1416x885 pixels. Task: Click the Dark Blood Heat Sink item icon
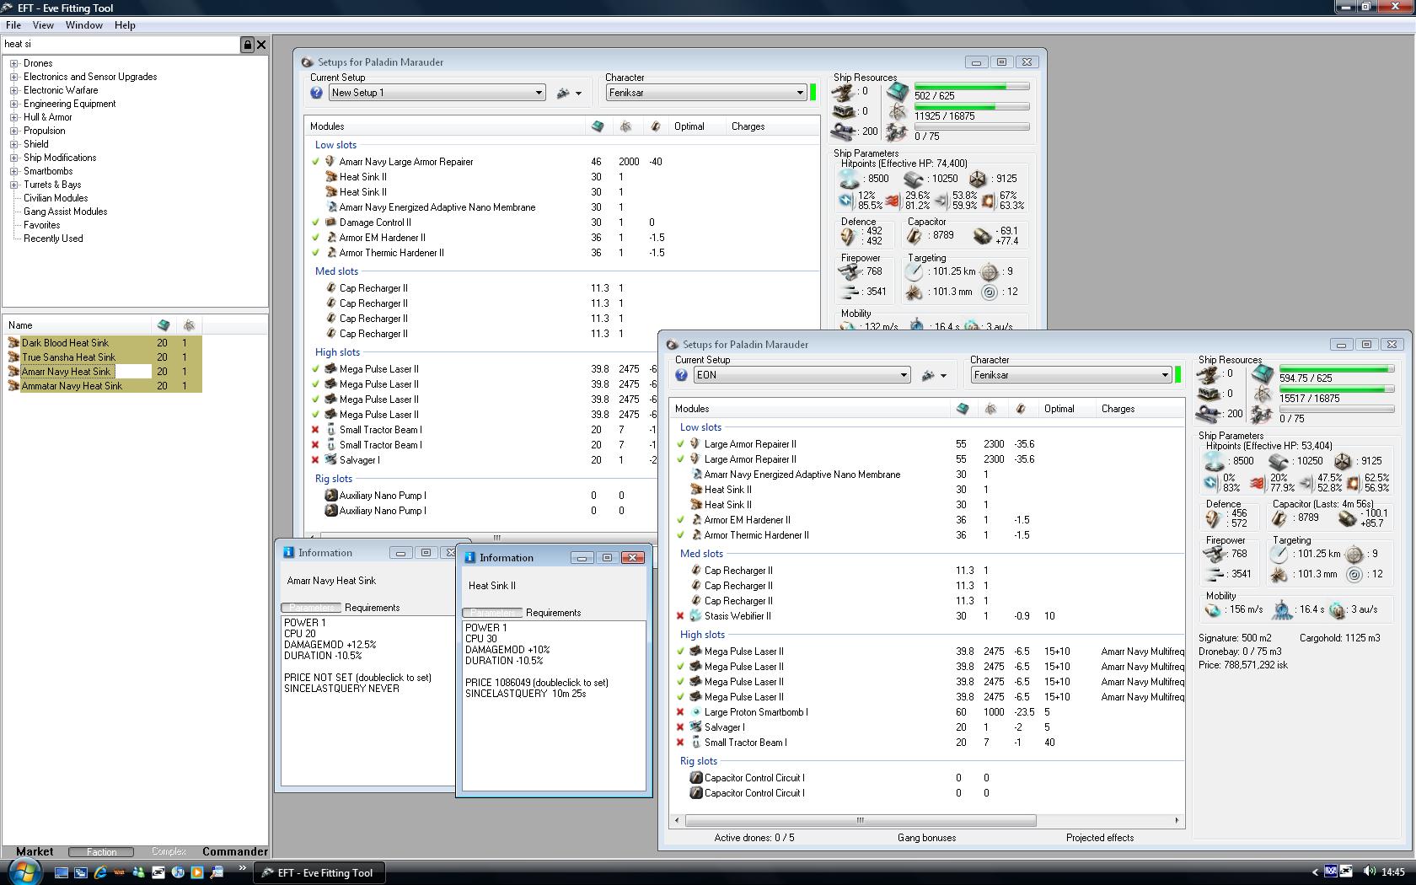tap(13, 343)
